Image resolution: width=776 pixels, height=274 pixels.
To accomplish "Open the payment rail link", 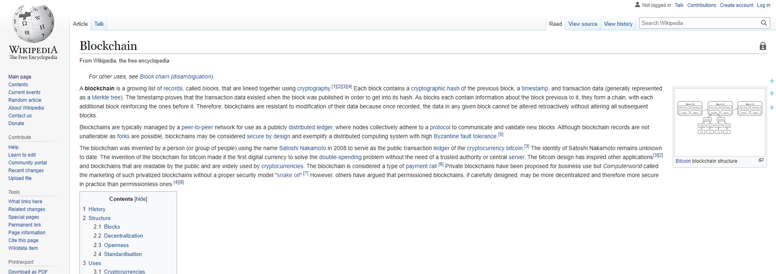I will point(421,166).
